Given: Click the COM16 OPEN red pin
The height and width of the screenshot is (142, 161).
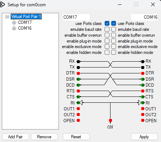Looking at the screenshot, I should pos(143,120).
